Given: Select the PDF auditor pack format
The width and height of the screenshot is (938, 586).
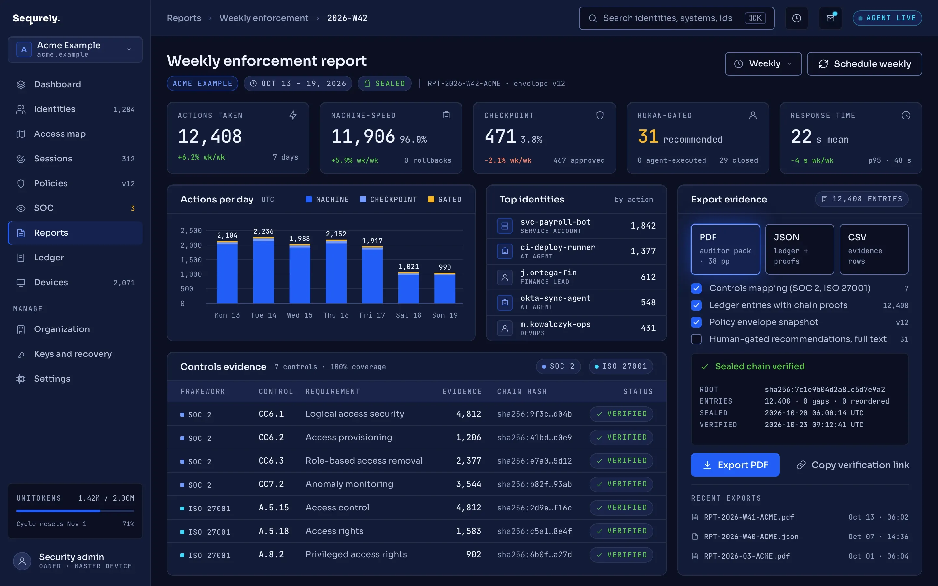Looking at the screenshot, I should pos(725,249).
